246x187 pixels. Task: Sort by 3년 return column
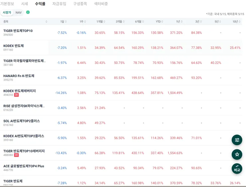pos(198,22)
